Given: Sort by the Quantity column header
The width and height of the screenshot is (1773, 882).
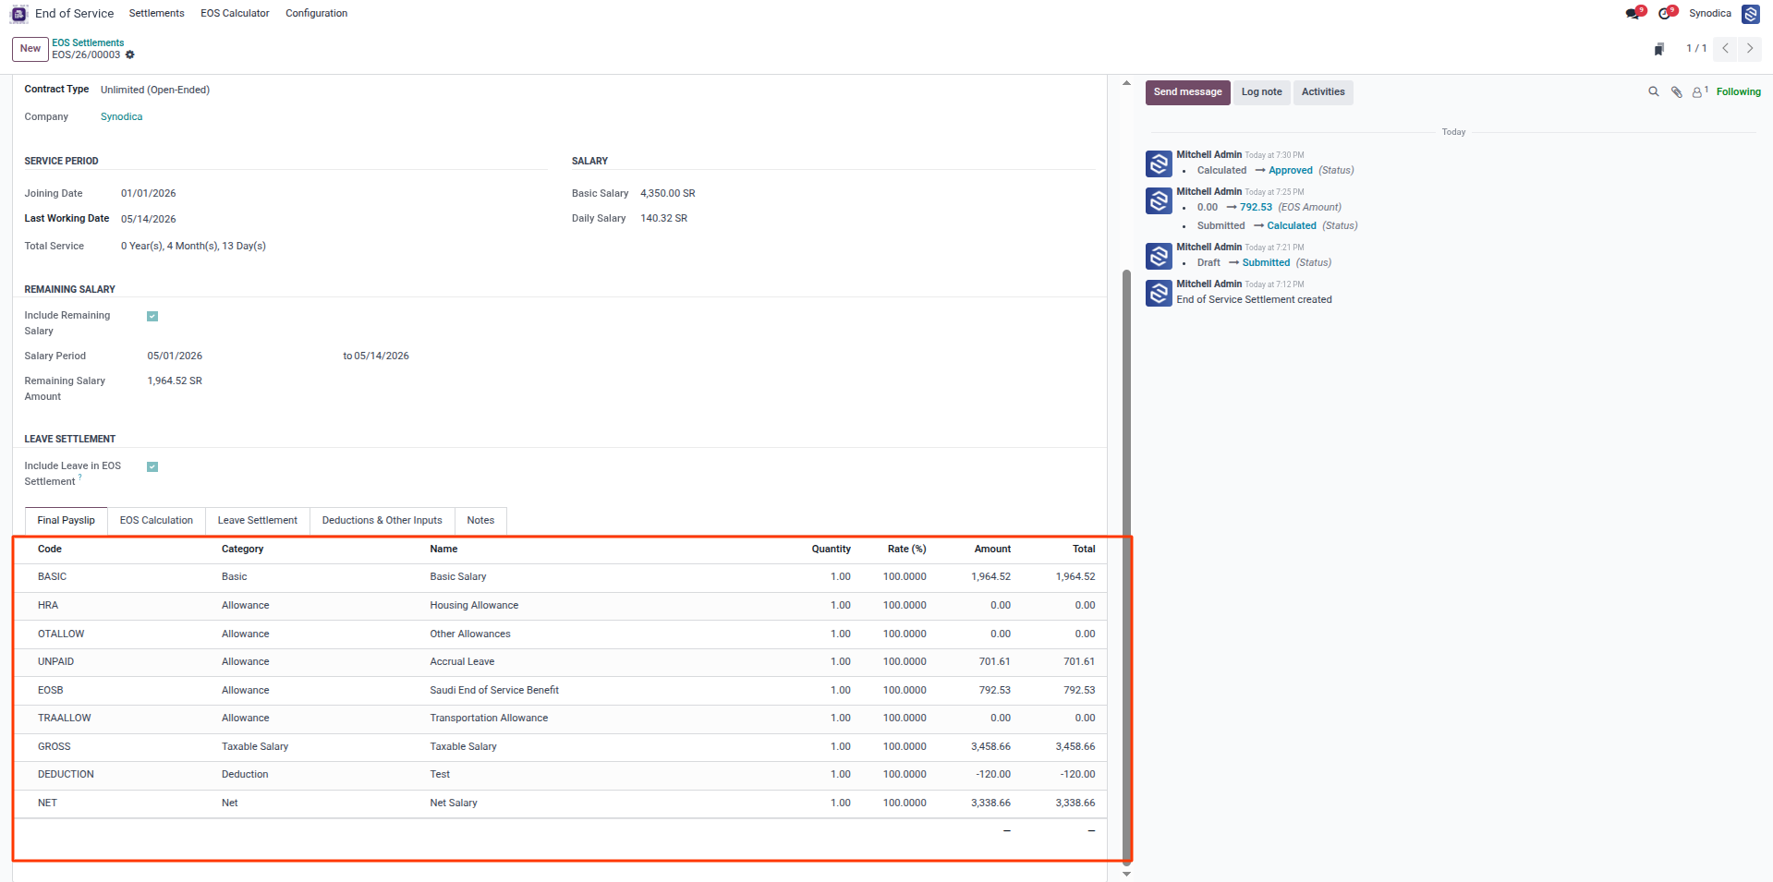Looking at the screenshot, I should click(831, 550).
